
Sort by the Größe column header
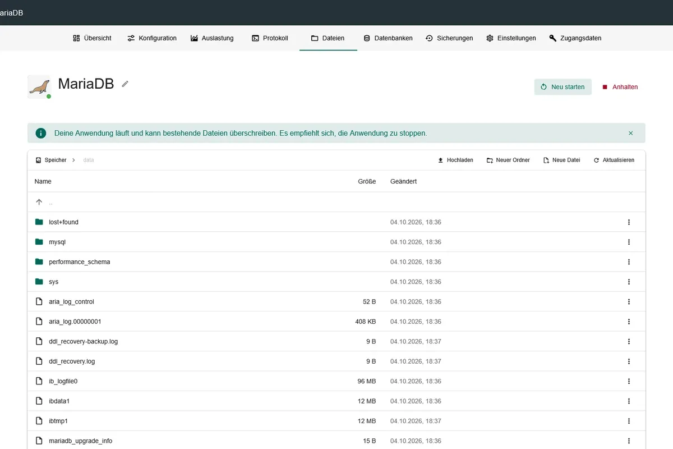pyautogui.click(x=367, y=181)
